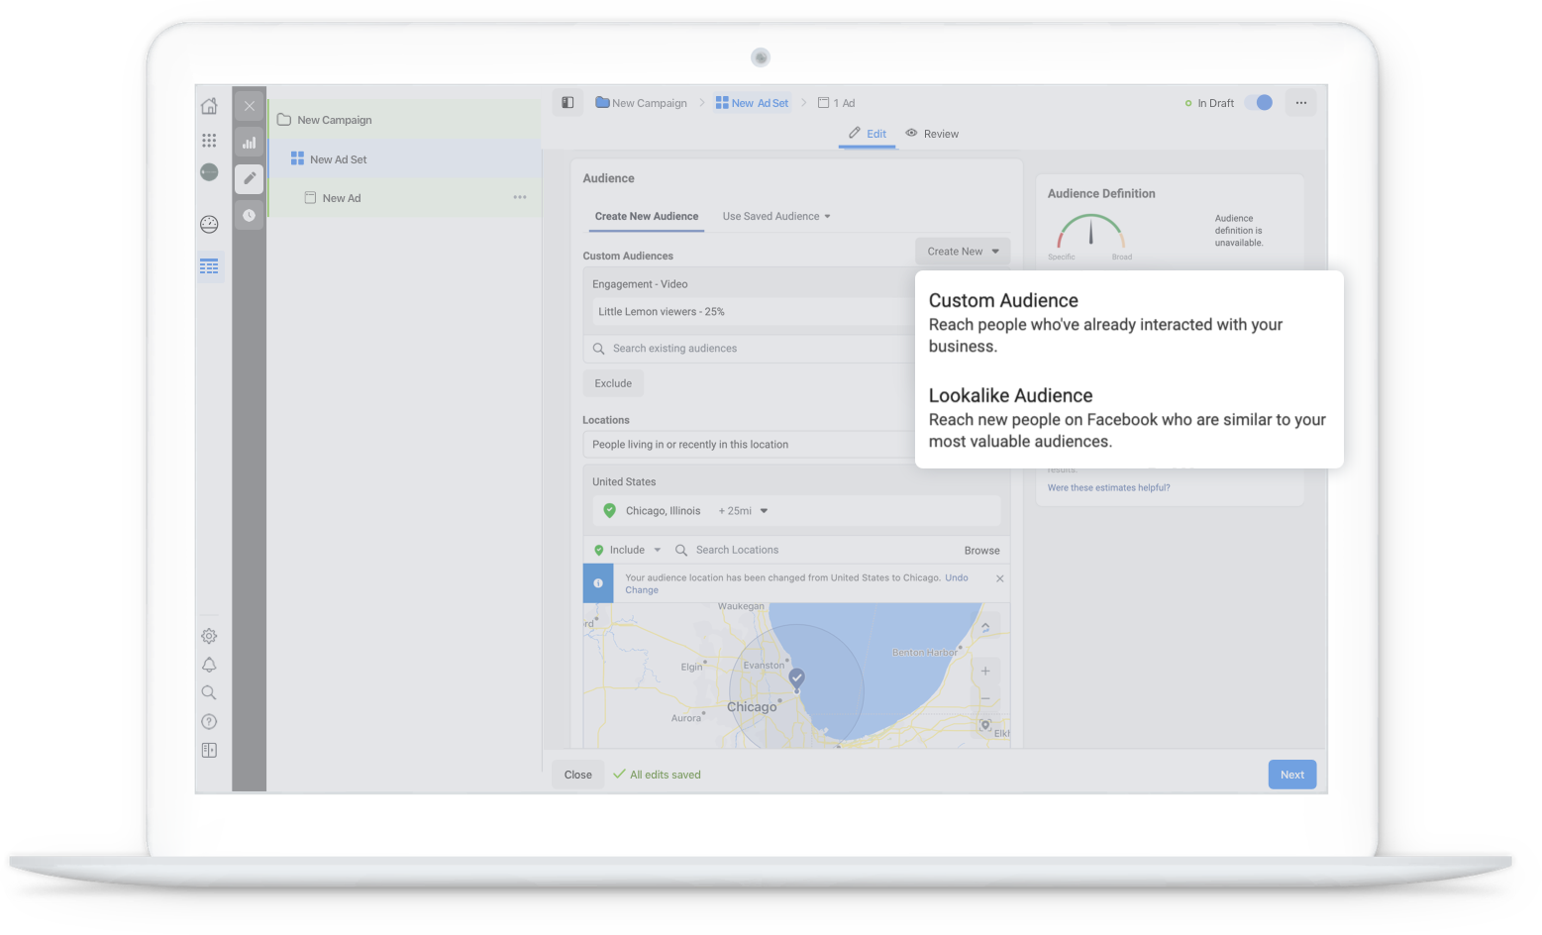Image resolution: width=1542 pixels, height=935 pixels.
Task: Click the Home icon in left sidebar
Action: point(209,106)
